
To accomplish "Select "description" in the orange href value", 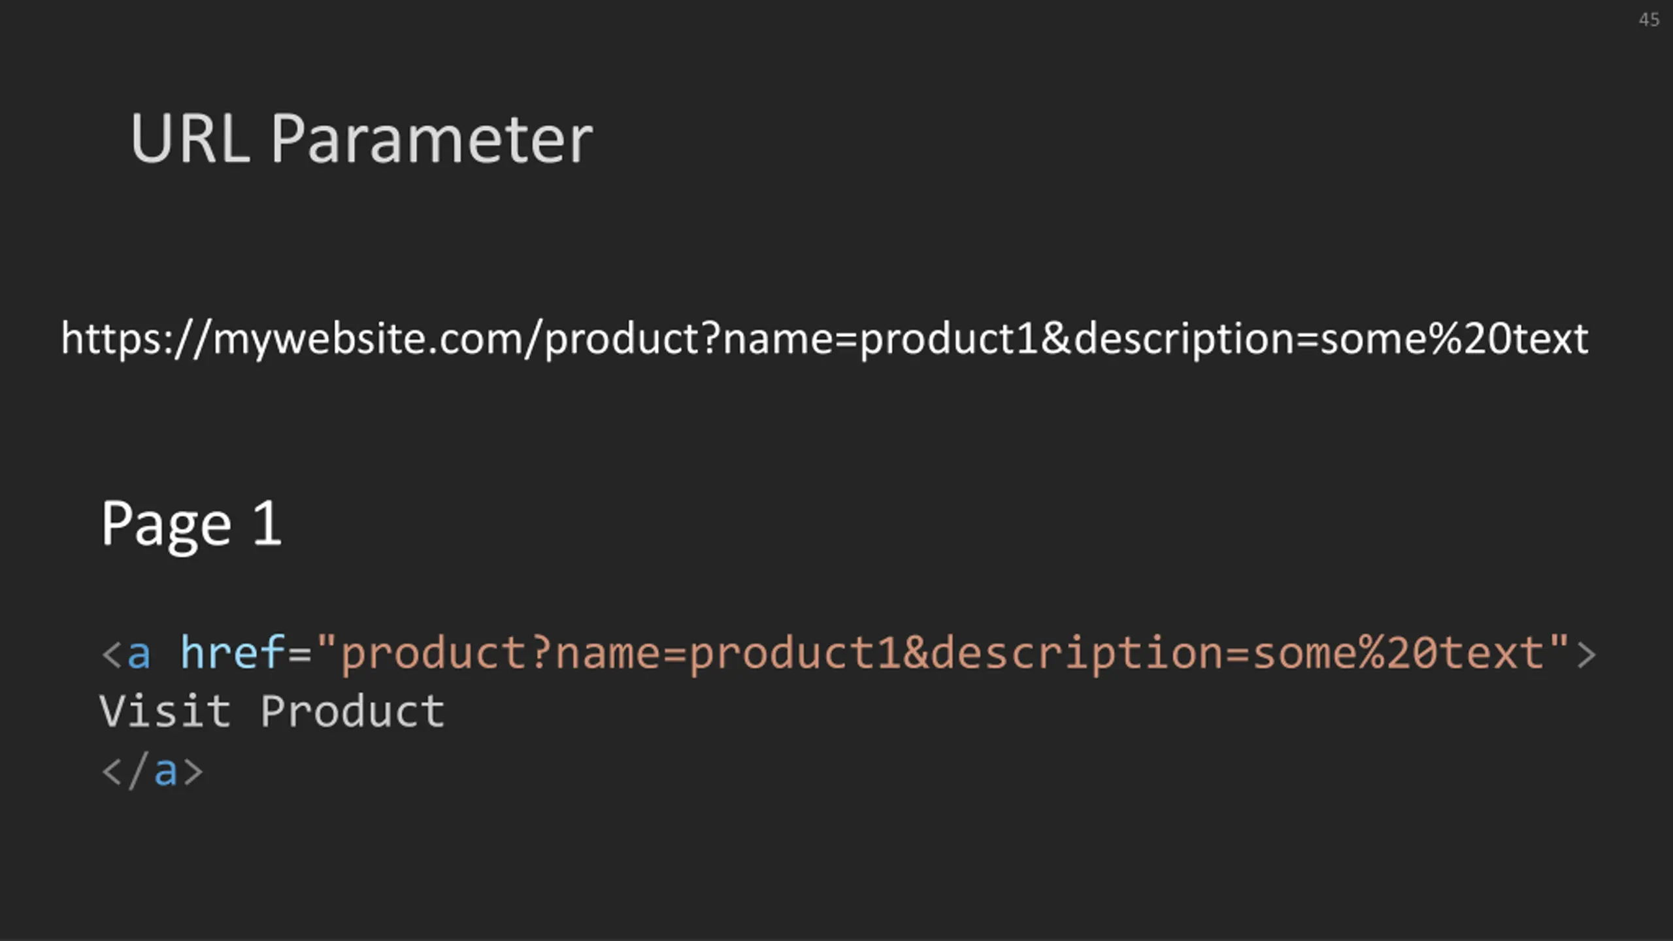I will [x=1076, y=653].
